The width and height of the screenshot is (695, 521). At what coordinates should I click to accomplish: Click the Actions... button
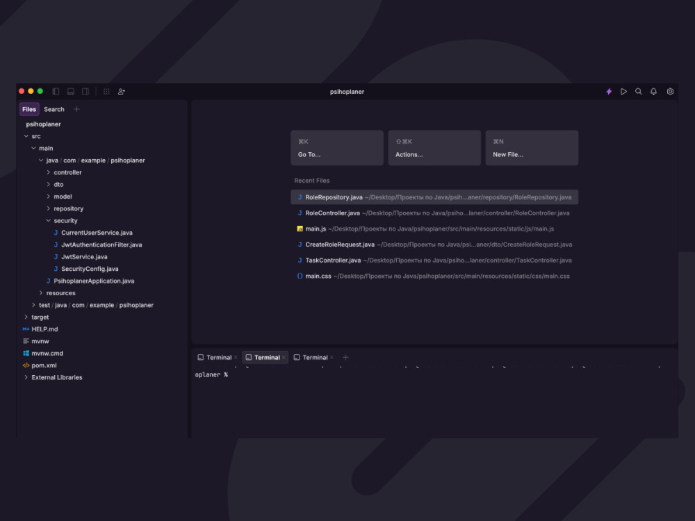[x=434, y=148]
